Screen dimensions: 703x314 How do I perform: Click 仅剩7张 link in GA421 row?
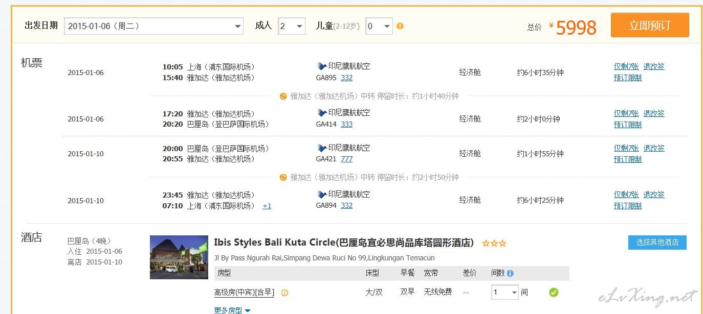pos(626,148)
